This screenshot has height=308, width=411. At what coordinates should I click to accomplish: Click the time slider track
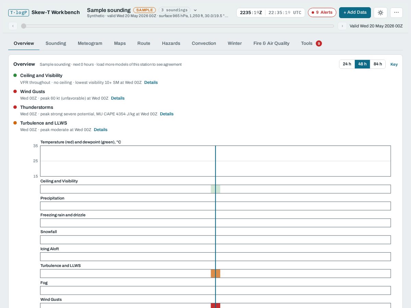(177, 26)
